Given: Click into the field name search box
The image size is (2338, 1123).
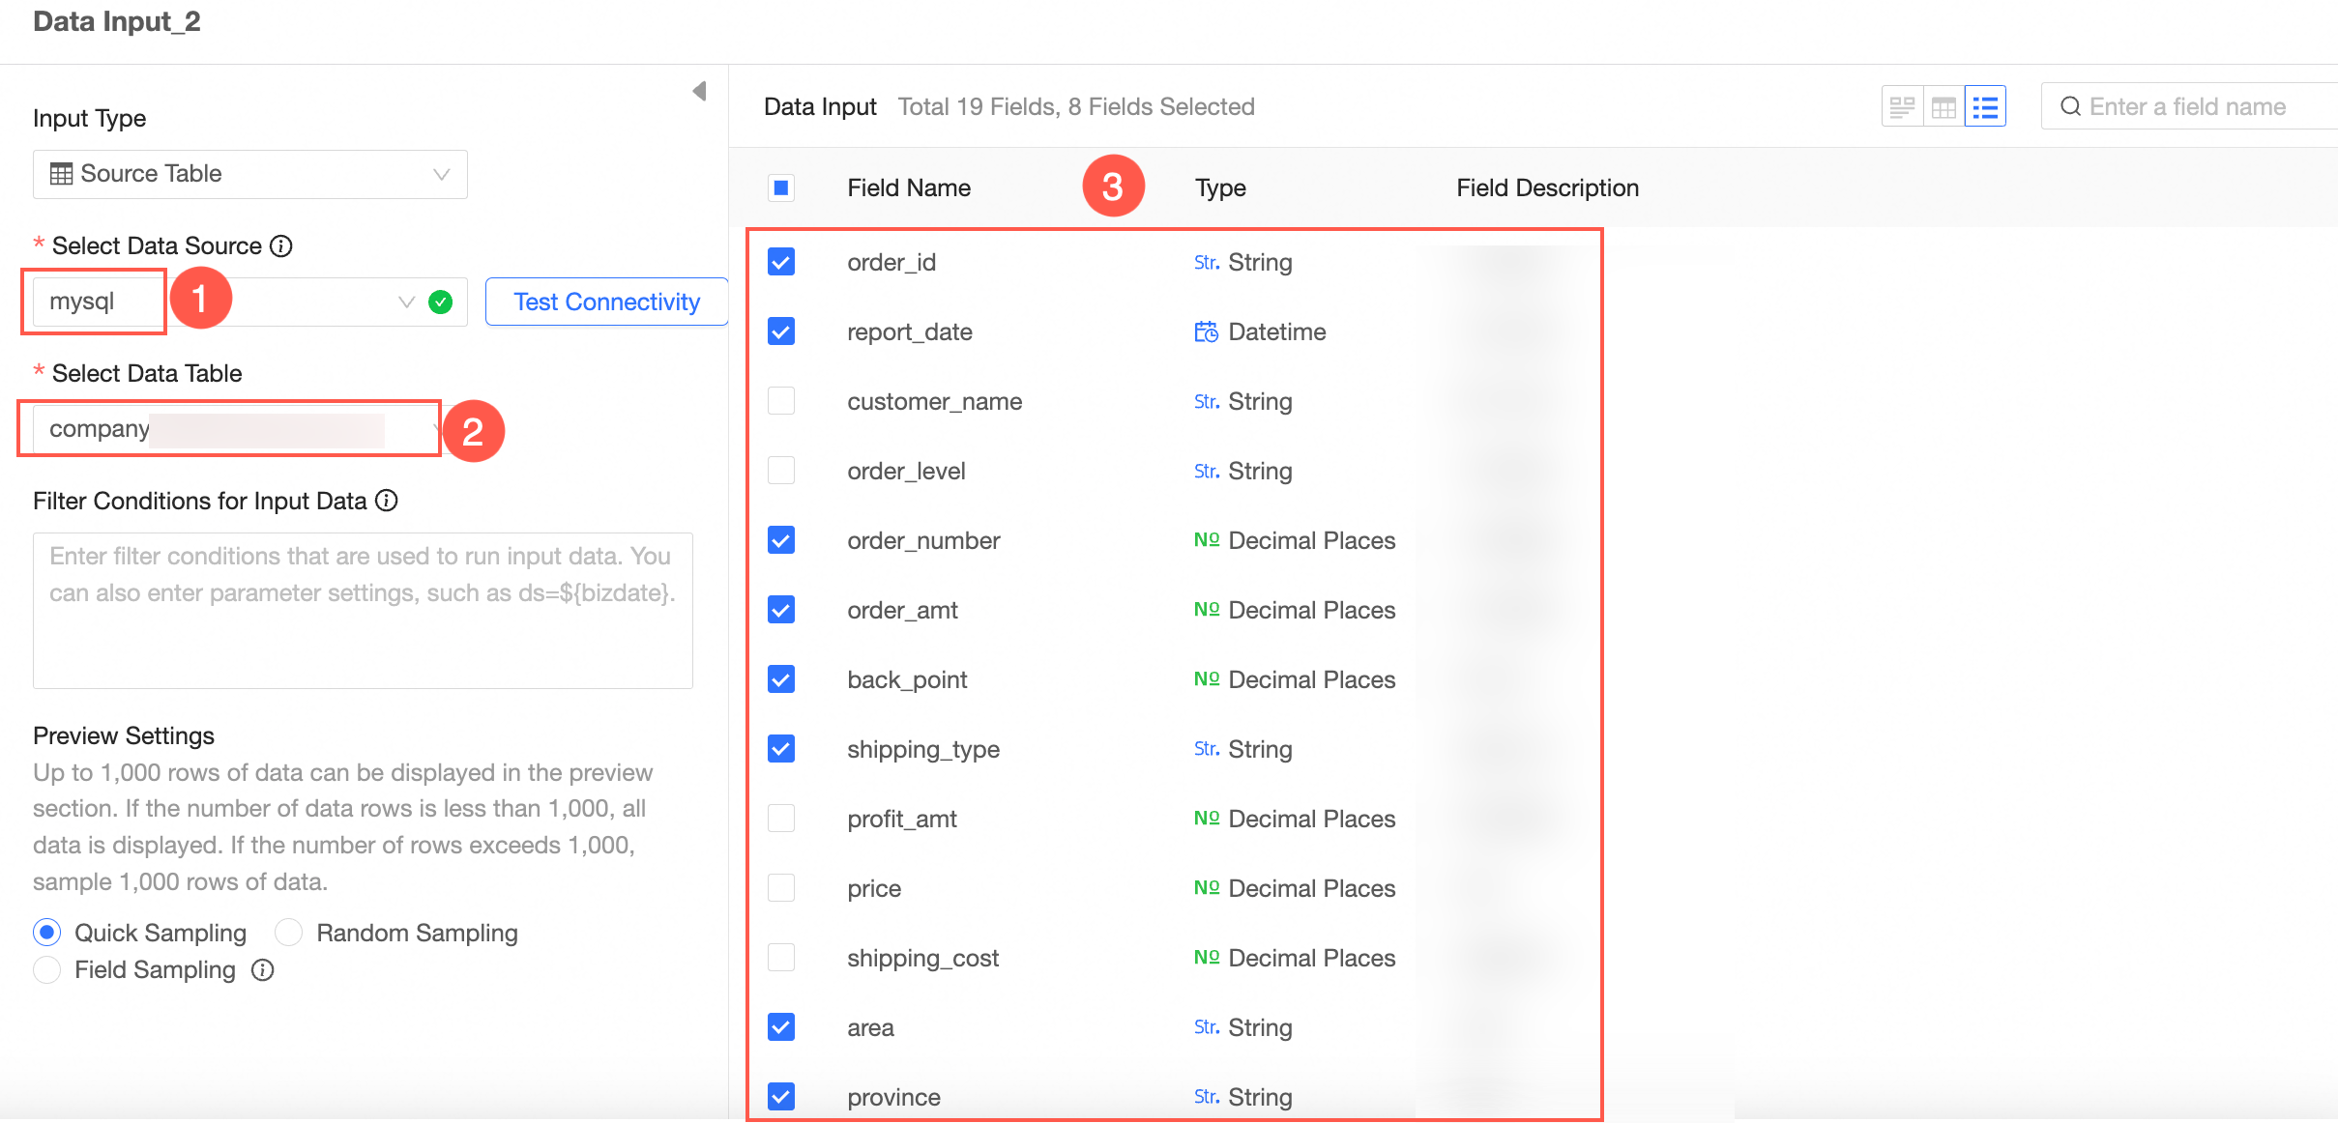Looking at the screenshot, I should coord(2195,106).
